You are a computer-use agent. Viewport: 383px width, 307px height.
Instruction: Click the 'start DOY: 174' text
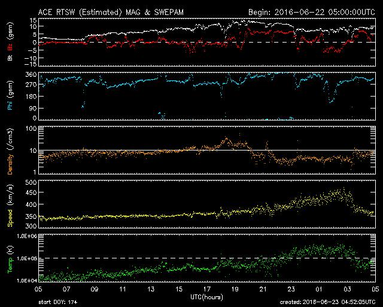[58, 302]
